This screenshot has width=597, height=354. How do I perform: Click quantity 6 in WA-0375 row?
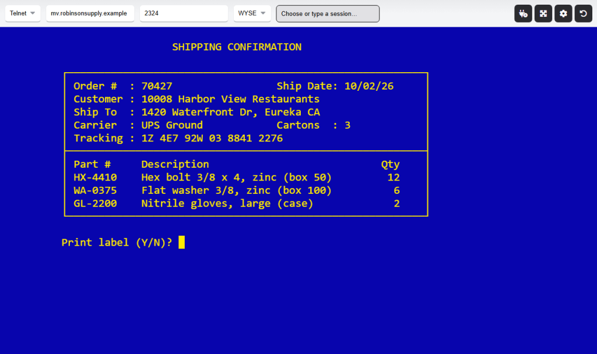[396, 190]
